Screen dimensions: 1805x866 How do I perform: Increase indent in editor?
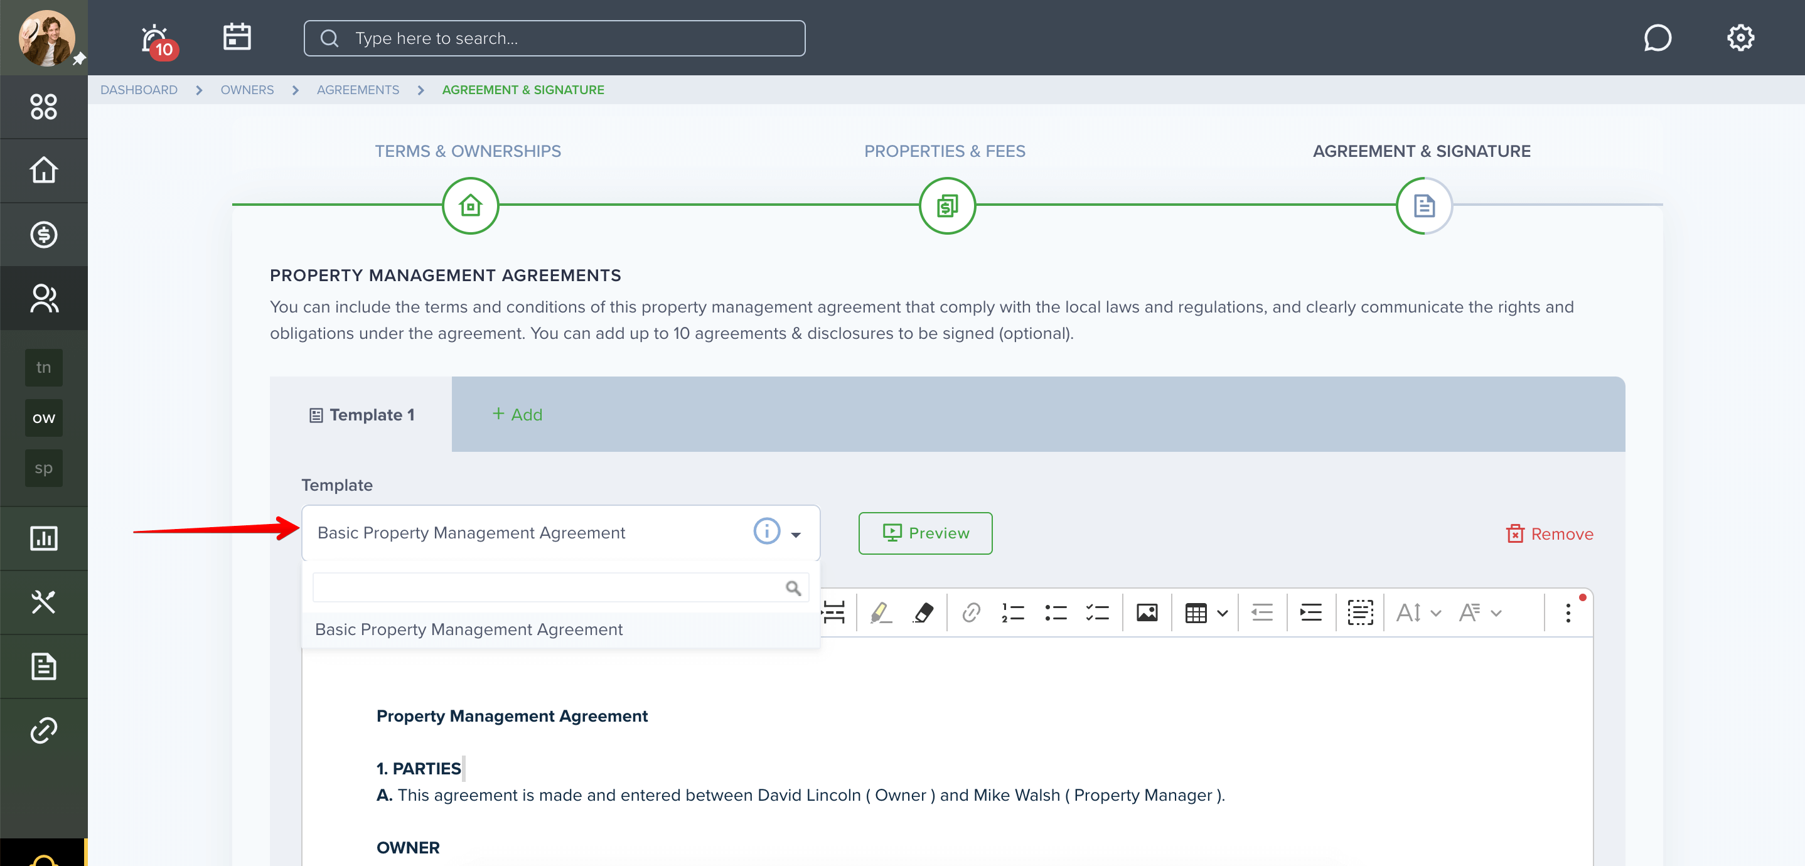1311,612
